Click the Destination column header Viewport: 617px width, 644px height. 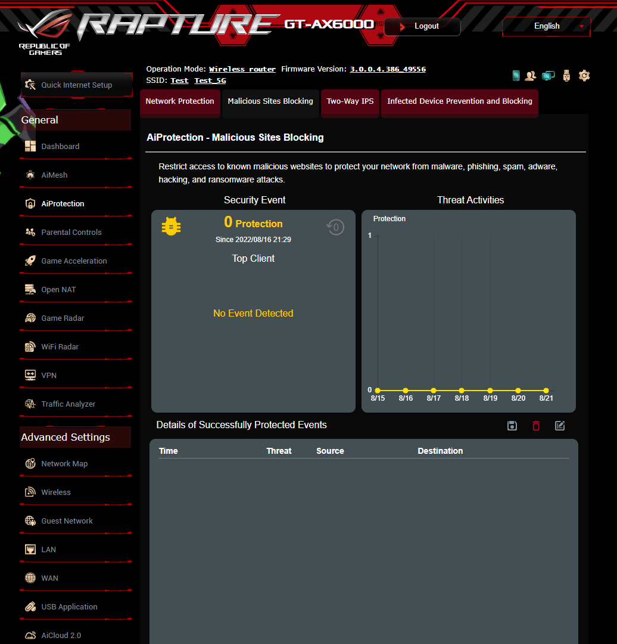click(440, 451)
